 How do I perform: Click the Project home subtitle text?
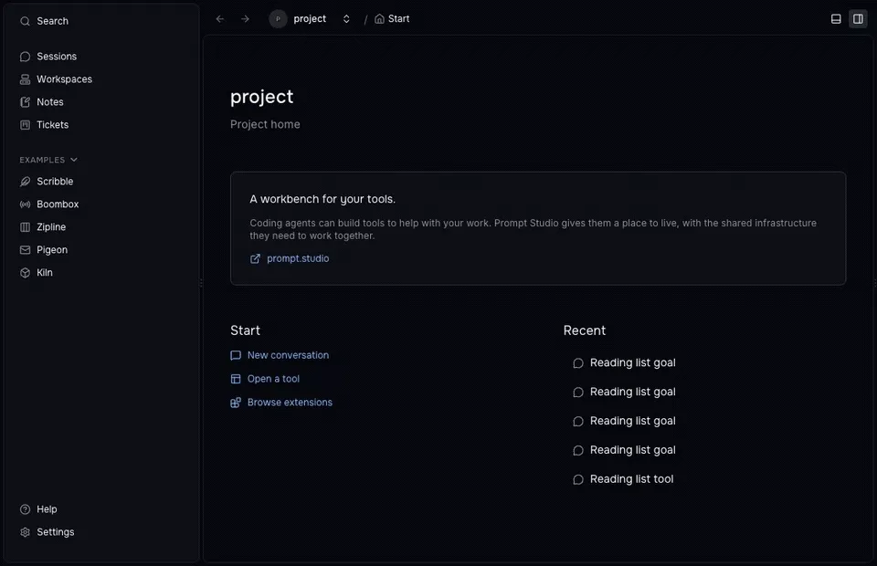click(x=265, y=124)
